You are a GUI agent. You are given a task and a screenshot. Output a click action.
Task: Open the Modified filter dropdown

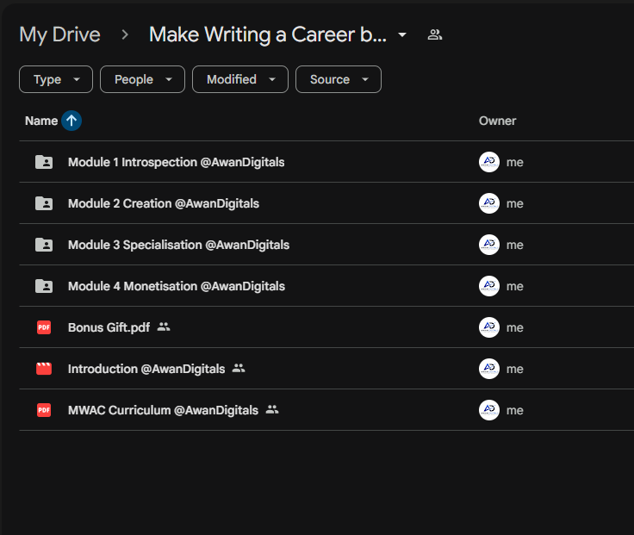[x=240, y=79]
